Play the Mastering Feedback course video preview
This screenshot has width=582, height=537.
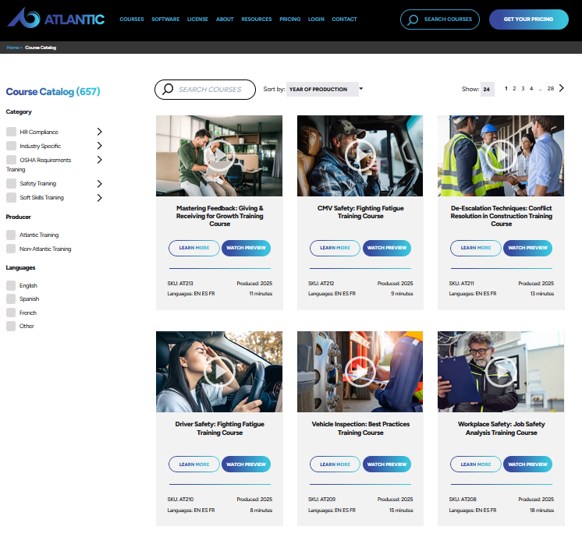pos(219,155)
